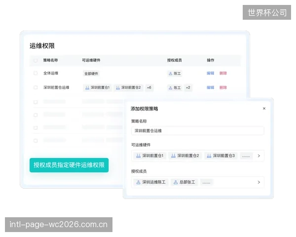Click 深圳前置仓1 hardware tag in table
Image resolution: width=296 pixels, height=237 pixels.
click(x=97, y=88)
